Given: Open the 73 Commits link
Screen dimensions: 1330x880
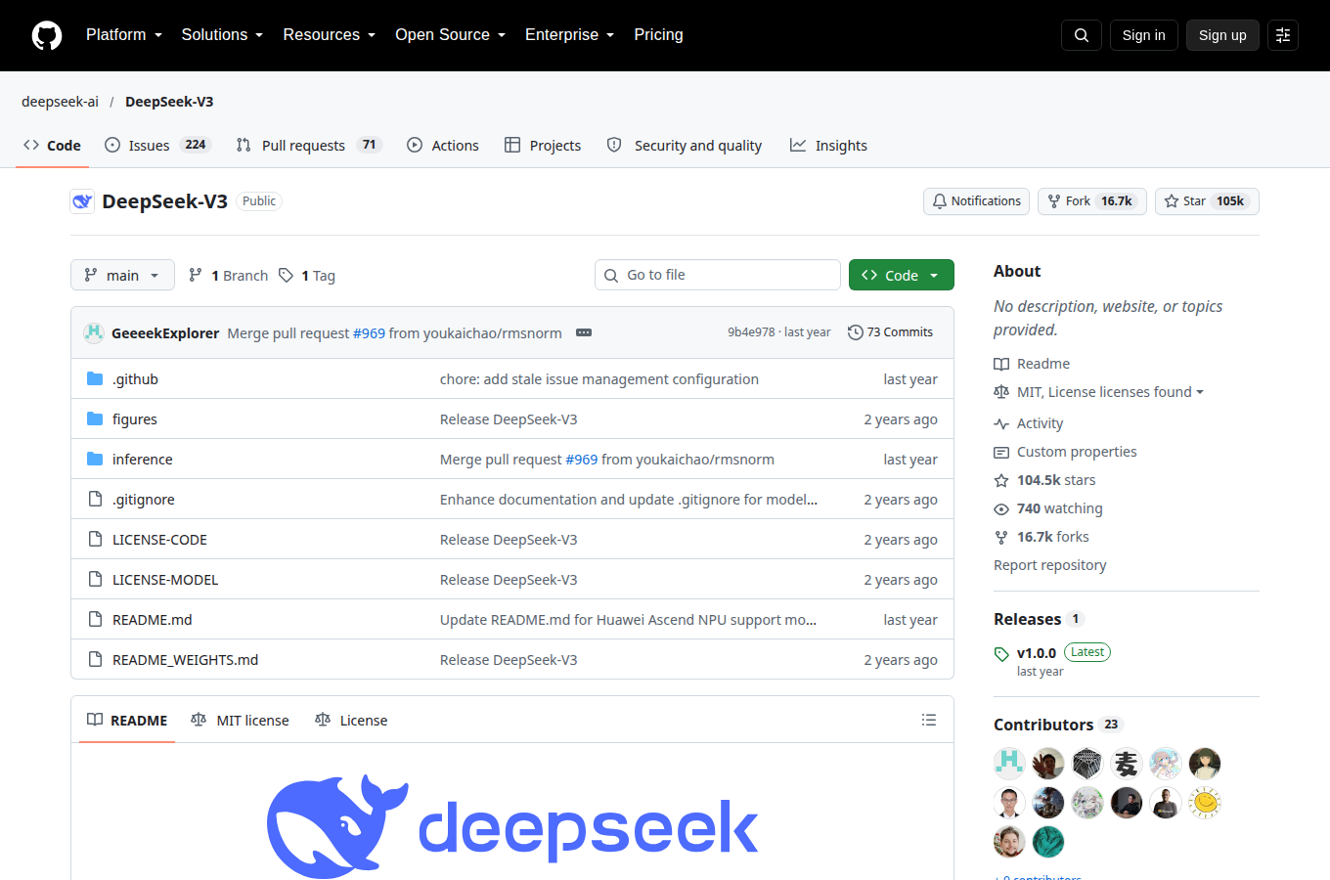Looking at the screenshot, I should point(891,332).
